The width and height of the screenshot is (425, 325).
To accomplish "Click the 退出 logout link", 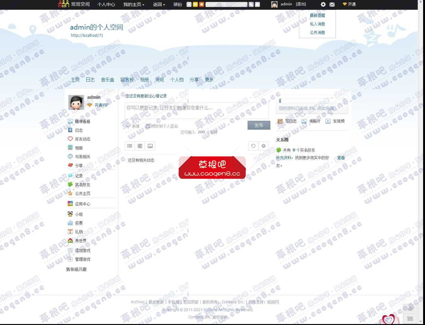I will coord(302,4).
